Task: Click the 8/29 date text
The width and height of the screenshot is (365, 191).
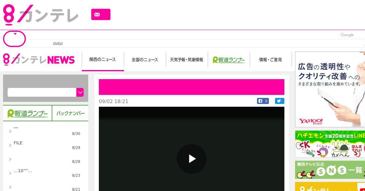Action: coord(76,148)
